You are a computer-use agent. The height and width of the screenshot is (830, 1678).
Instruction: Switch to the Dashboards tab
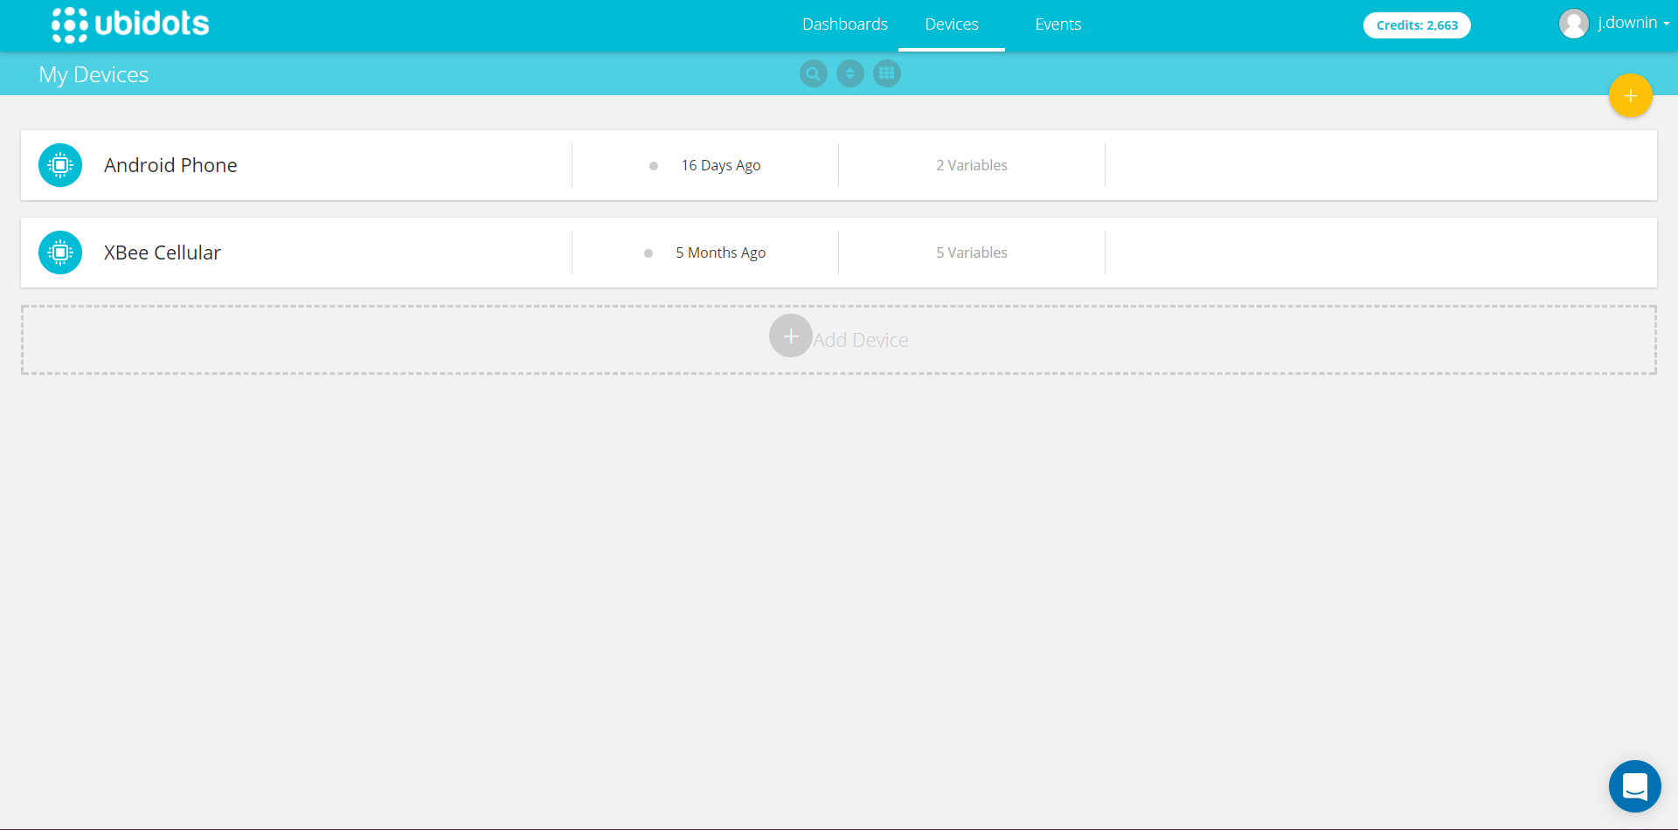(844, 24)
